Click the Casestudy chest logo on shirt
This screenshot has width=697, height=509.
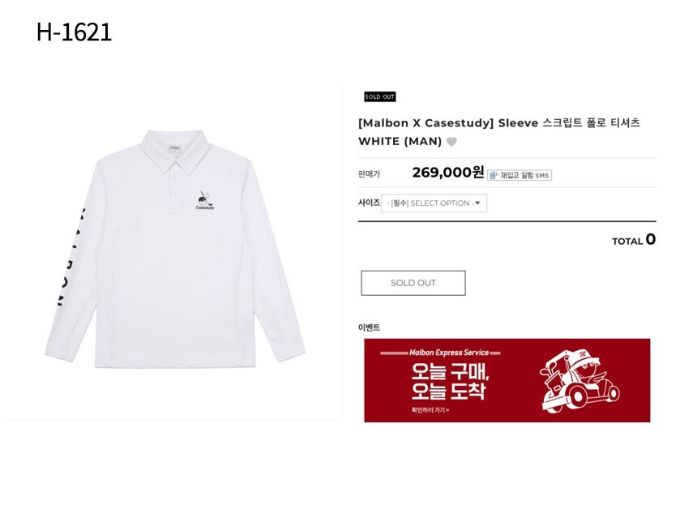pos(204,200)
